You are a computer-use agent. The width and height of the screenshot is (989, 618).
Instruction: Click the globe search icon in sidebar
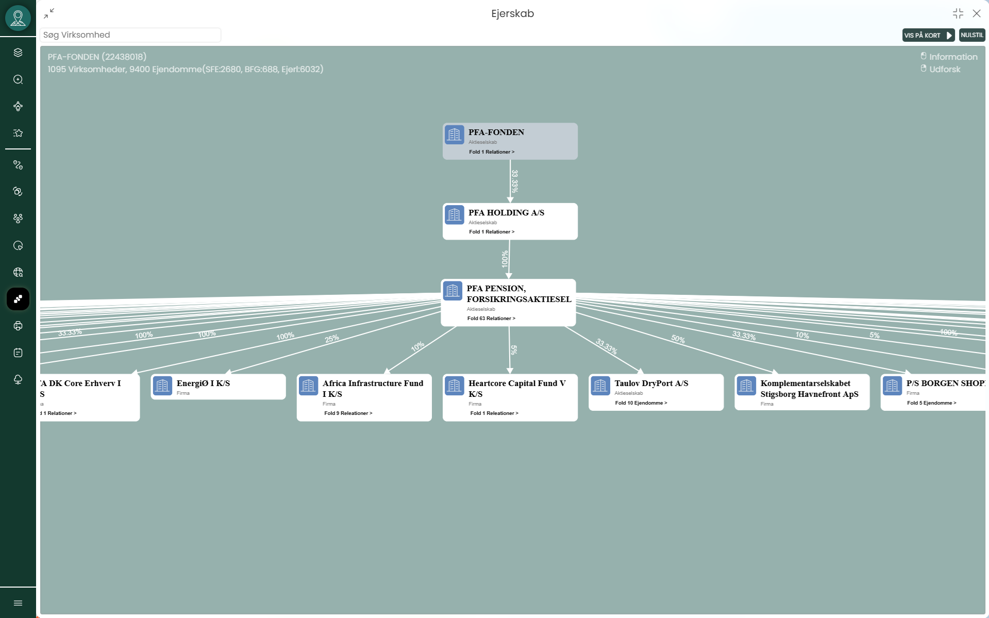click(18, 272)
